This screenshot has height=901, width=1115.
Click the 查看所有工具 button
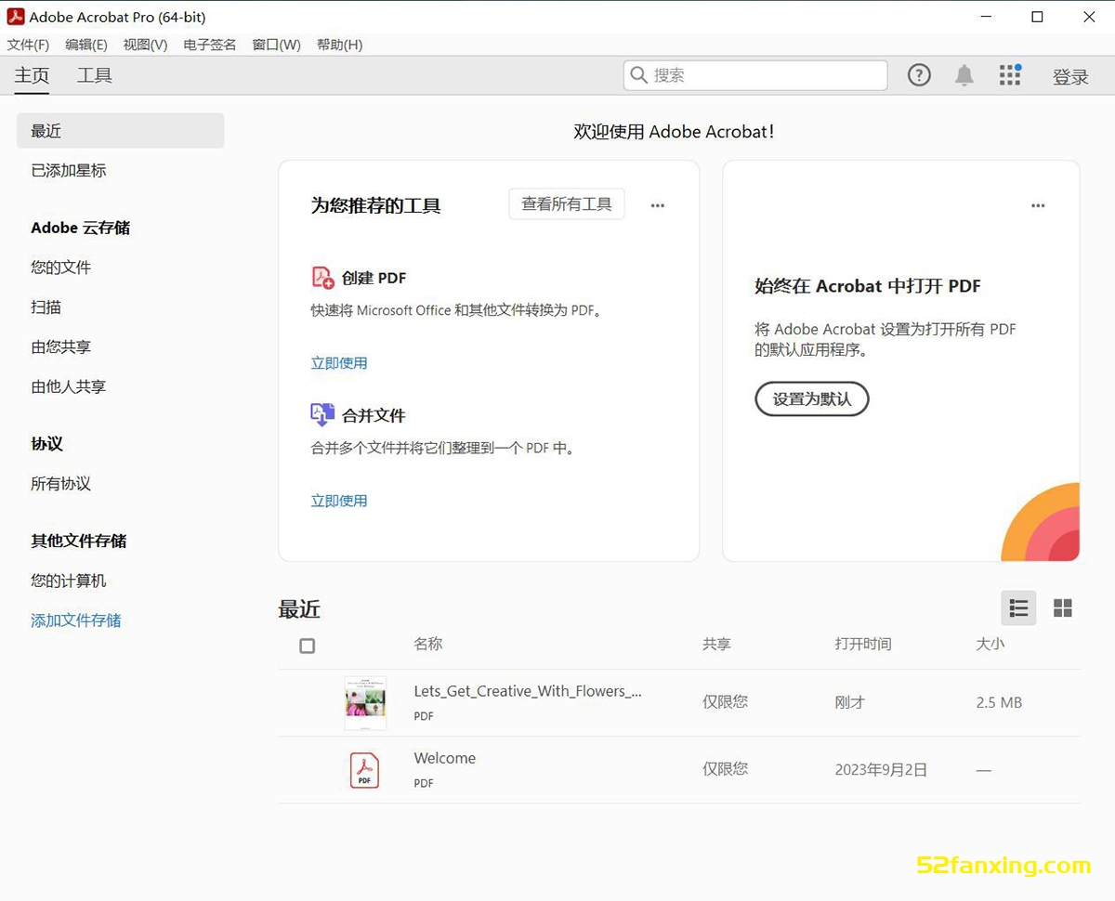(567, 204)
